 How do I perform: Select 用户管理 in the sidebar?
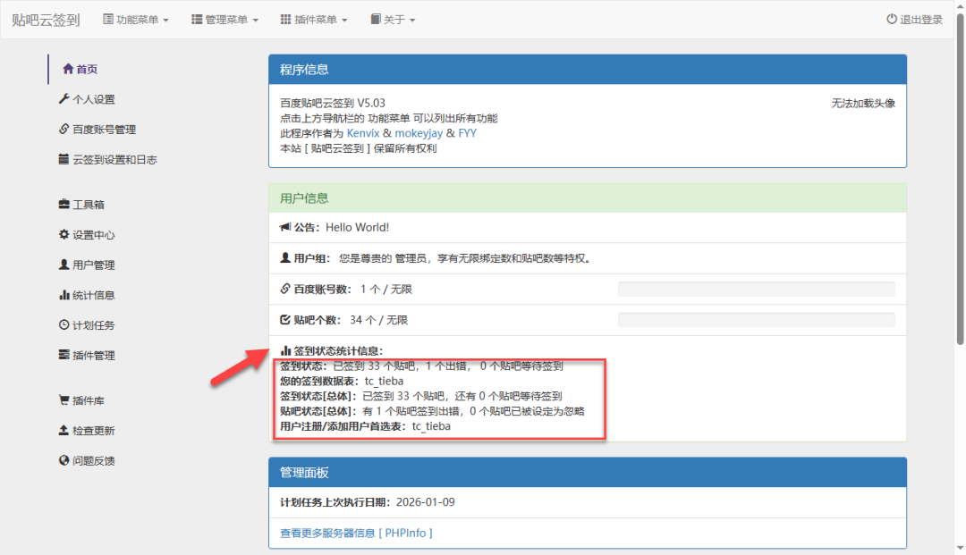point(87,265)
